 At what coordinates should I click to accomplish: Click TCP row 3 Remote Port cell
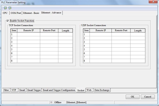point(49,42)
